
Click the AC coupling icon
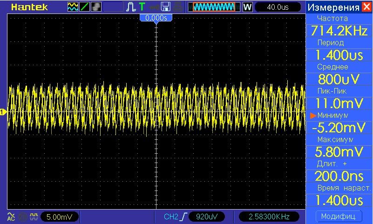(x=11, y=217)
